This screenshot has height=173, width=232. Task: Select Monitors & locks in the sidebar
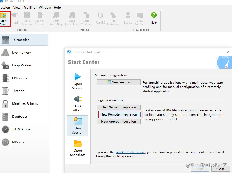24,104
